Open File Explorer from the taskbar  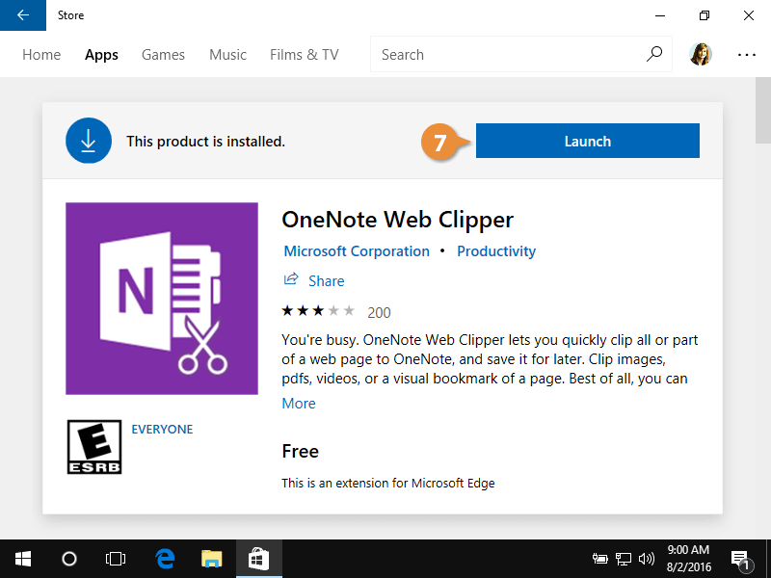pyautogui.click(x=212, y=558)
